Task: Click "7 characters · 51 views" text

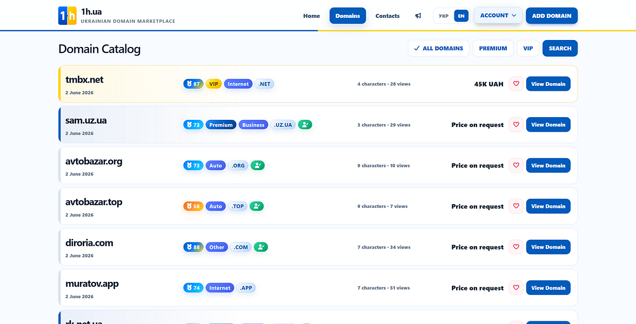Action: pyautogui.click(x=384, y=288)
